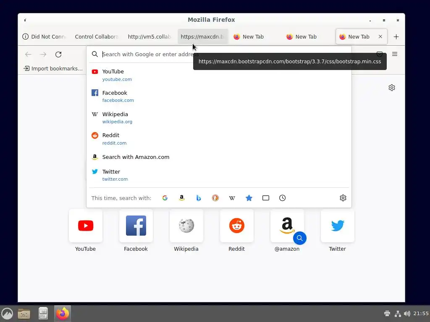Select YouTube suggestion in address dropdown
The height and width of the screenshot is (322, 430).
point(219,75)
